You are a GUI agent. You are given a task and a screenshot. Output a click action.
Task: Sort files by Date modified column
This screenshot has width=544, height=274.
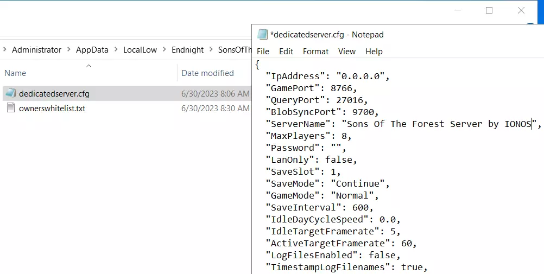click(x=207, y=73)
